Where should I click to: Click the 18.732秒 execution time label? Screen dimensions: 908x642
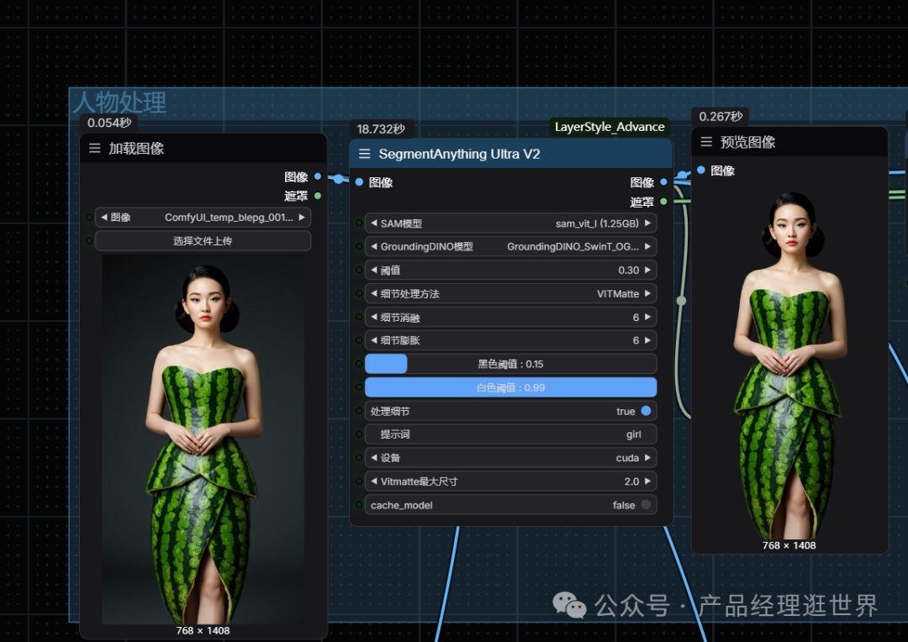coord(381,129)
